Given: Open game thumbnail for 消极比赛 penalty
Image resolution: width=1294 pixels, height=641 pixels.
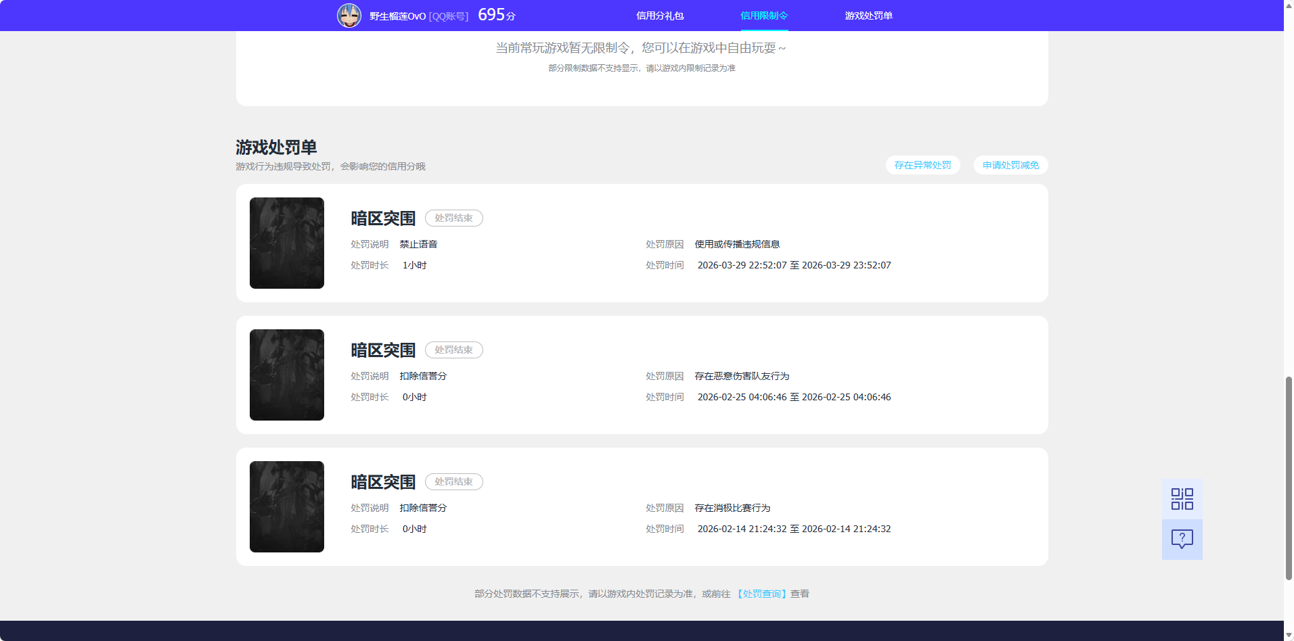Looking at the screenshot, I should coord(287,506).
